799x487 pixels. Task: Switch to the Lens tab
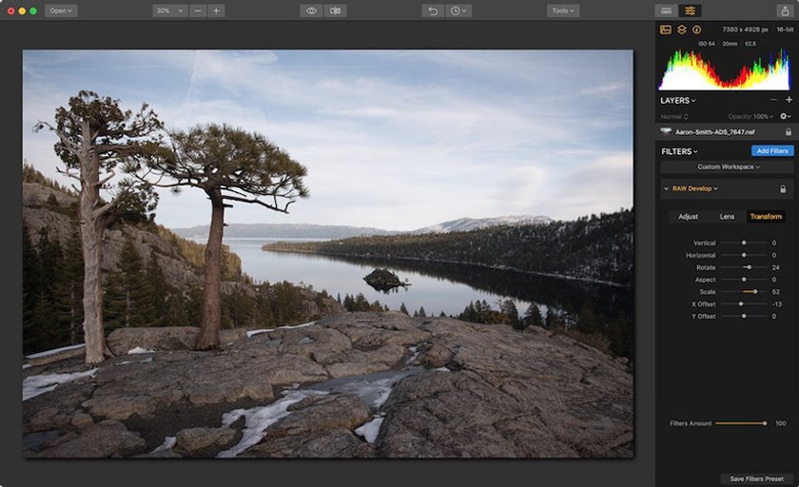[727, 217]
